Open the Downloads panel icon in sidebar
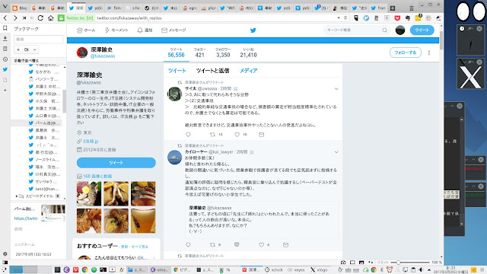Screen dimensions: 487x274 [x=5, y=39]
